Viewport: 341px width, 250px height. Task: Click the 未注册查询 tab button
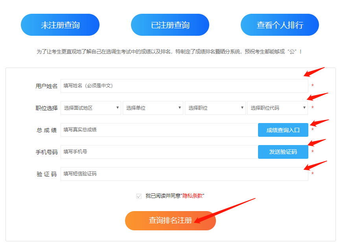tap(60, 24)
